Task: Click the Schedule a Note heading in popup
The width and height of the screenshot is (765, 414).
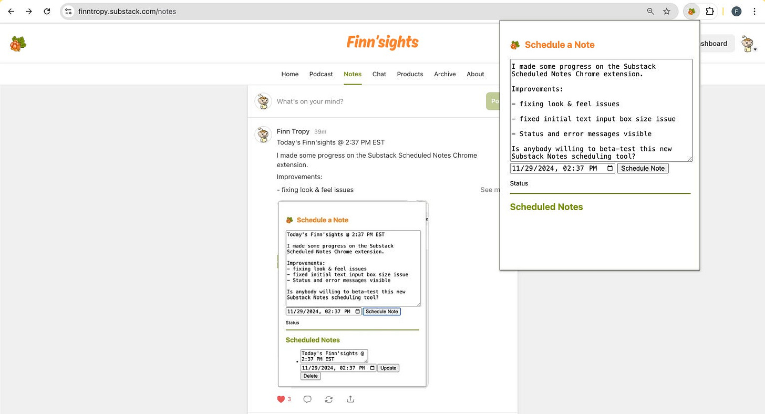Action: coord(560,45)
